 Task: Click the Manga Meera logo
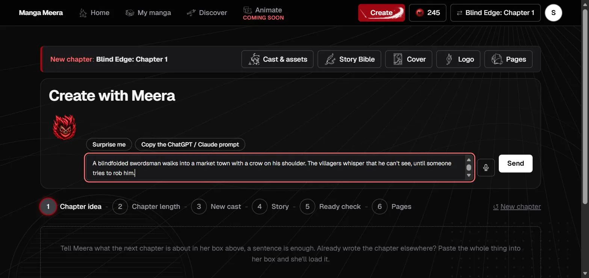(x=41, y=13)
